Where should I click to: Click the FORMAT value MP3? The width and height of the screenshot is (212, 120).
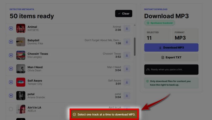coord(180,38)
